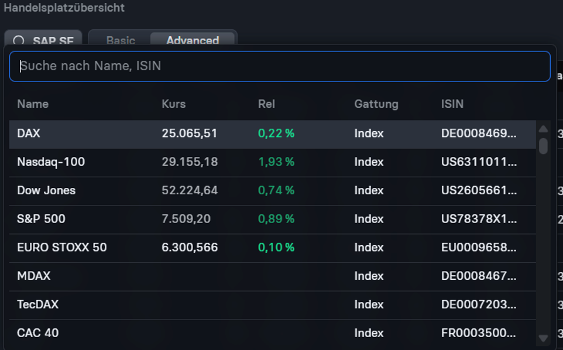Click Dow Jones price 52.224,64
Screen dimensions: 563x350
coord(190,190)
